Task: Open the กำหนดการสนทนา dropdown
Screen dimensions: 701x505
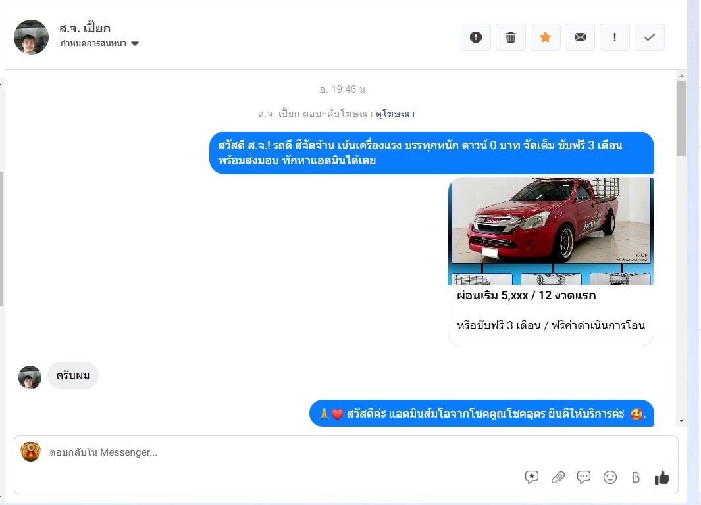Action: point(99,43)
